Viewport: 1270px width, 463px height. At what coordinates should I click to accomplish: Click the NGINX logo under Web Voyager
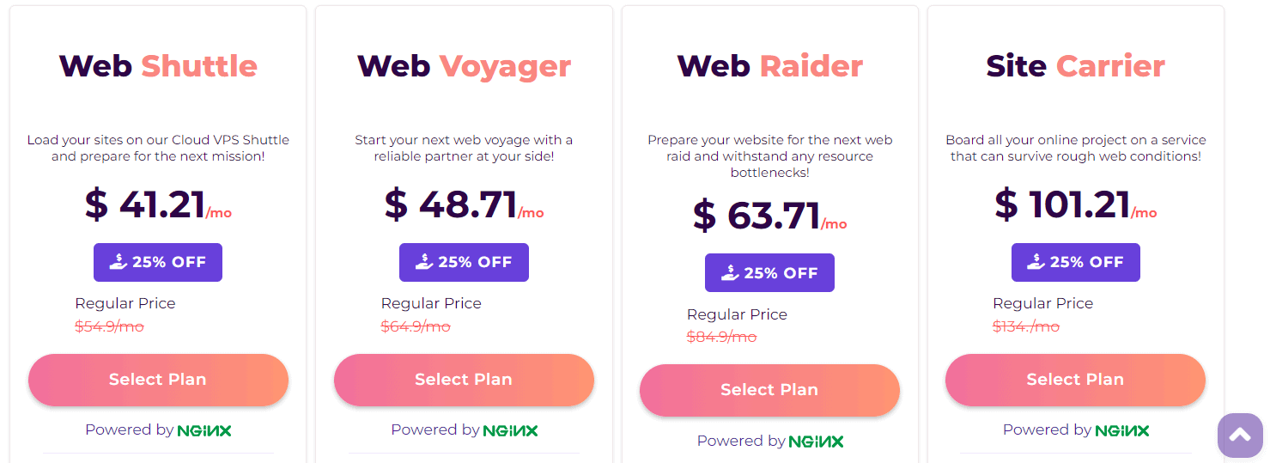point(510,430)
